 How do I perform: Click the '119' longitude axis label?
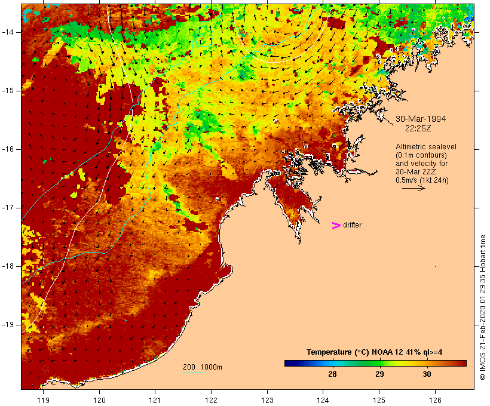point(43,400)
